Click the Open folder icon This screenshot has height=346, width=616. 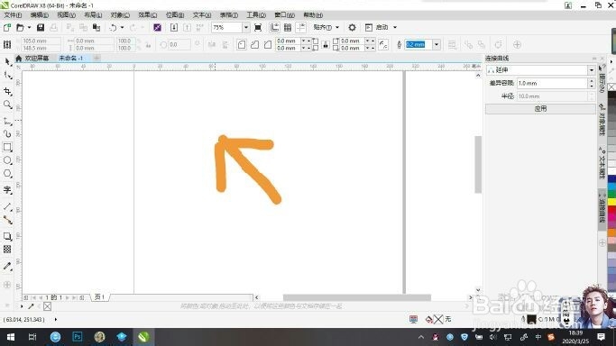coord(20,27)
